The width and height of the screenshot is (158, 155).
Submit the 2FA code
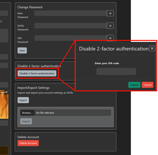tap(134, 85)
